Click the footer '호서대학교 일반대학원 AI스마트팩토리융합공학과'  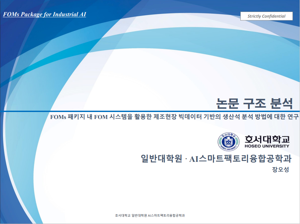point(150,215)
